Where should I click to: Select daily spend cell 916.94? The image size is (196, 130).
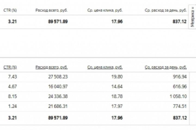[x=180, y=77]
